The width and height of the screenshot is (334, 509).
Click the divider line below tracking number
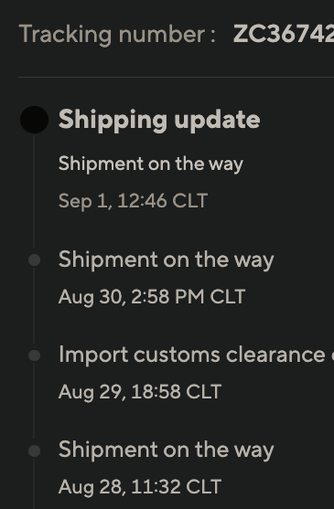click(176, 78)
